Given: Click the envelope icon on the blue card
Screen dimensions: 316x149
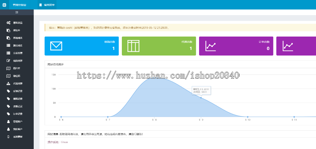Looking at the screenshot, I should (56, 46).
